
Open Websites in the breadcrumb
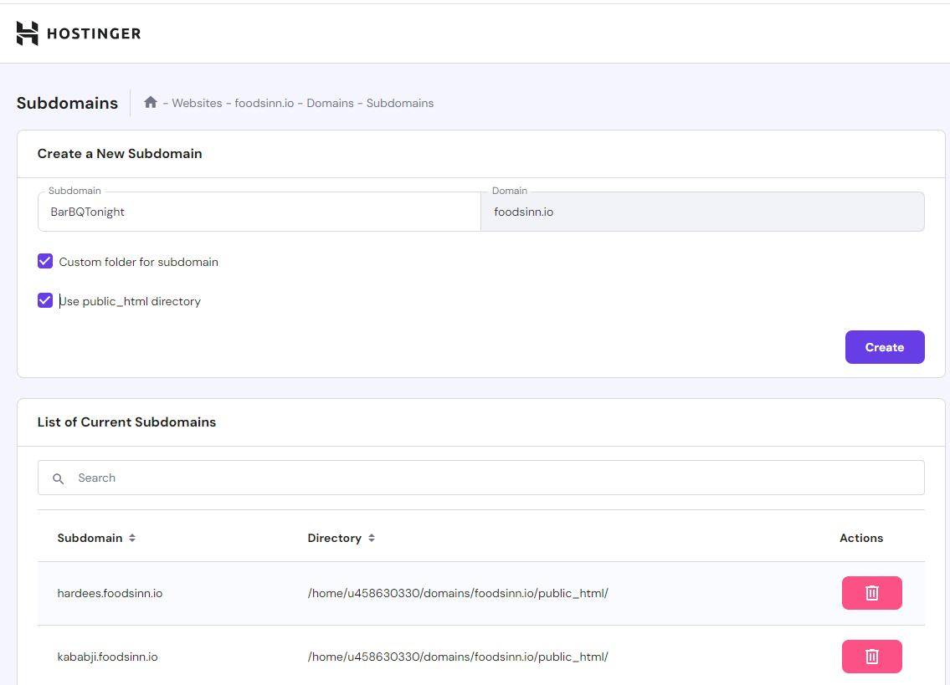pos(197,103)
